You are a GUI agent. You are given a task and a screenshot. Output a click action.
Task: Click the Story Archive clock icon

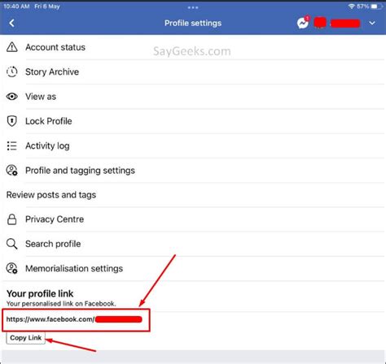coord(12,71)
